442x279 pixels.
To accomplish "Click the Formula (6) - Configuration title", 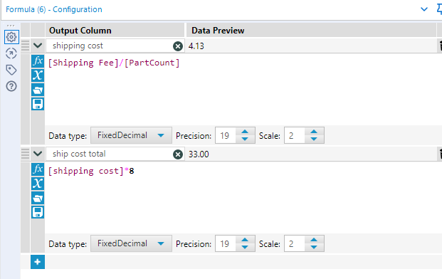I will click(x=54, y=9).
